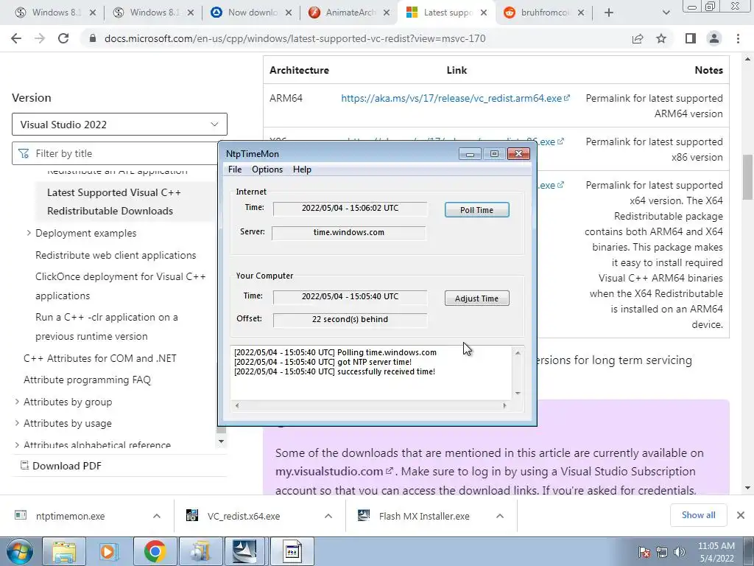Click page scrollbar down arrow
Screen dimensions: 754x566
748,488
